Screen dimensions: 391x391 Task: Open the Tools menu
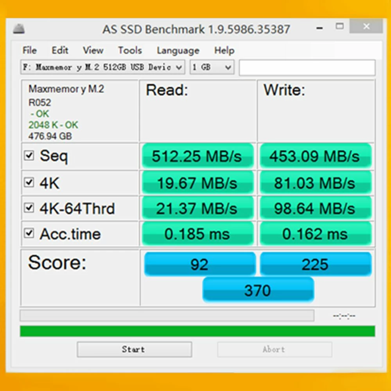(x=130, y=50)
